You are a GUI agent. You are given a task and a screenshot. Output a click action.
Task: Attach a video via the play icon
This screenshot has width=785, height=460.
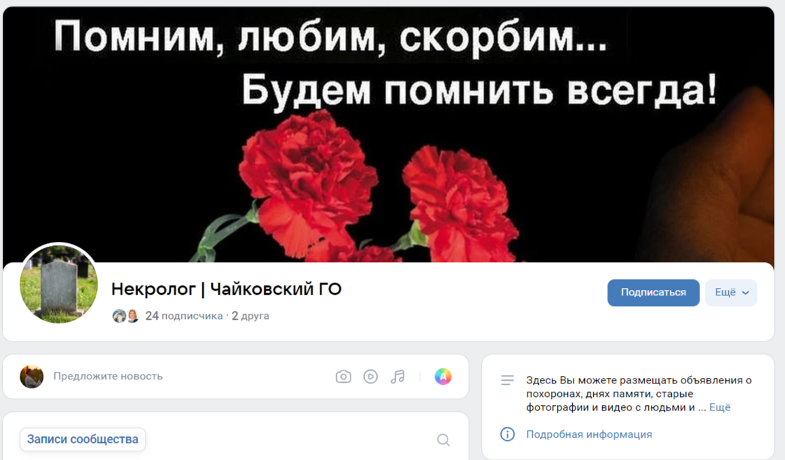[x=371, y=377]
